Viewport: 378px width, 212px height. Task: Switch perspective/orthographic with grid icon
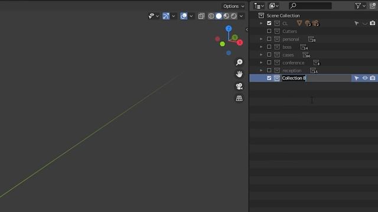[x=239, y=98]
